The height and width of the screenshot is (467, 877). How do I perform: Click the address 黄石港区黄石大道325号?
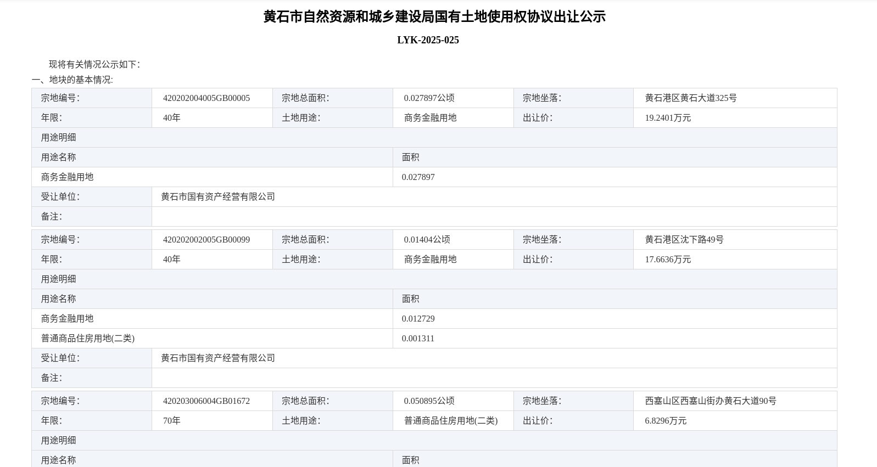(690, 98)
